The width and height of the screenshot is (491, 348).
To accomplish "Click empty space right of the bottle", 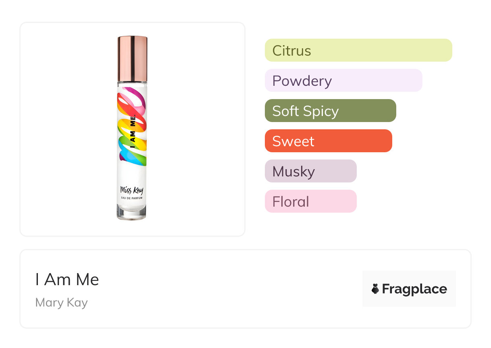I will [198, 129].
